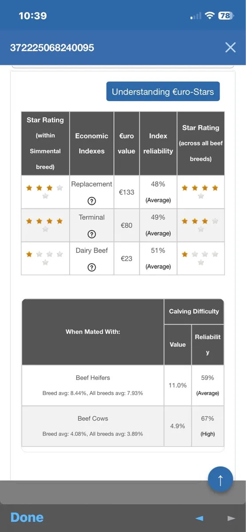Tap the within-breed Terminal star rating
The height and width of the screenshot is (532, 246).
coord(45,225)
